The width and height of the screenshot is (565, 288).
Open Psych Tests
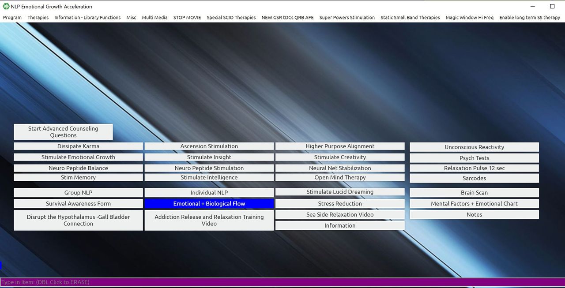474,158
